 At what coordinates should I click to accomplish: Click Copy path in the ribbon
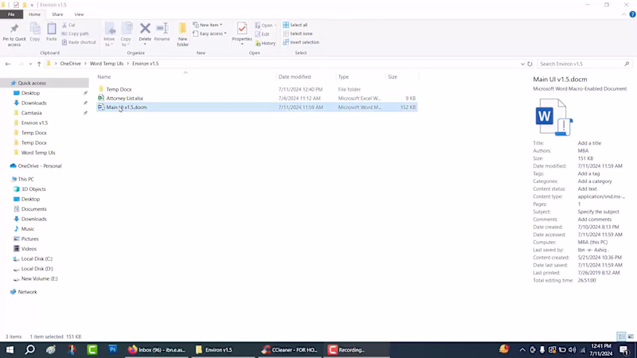pos(76,33)
